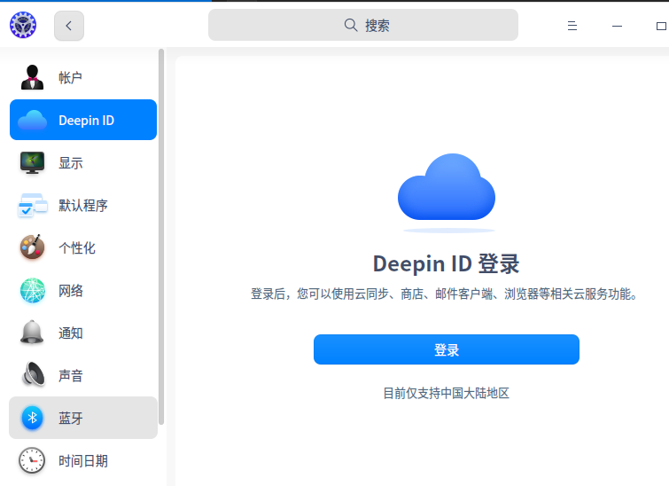669x486 pixels.
Task: Click the sidebar vertical scrollbar
Action: point(161,237)
